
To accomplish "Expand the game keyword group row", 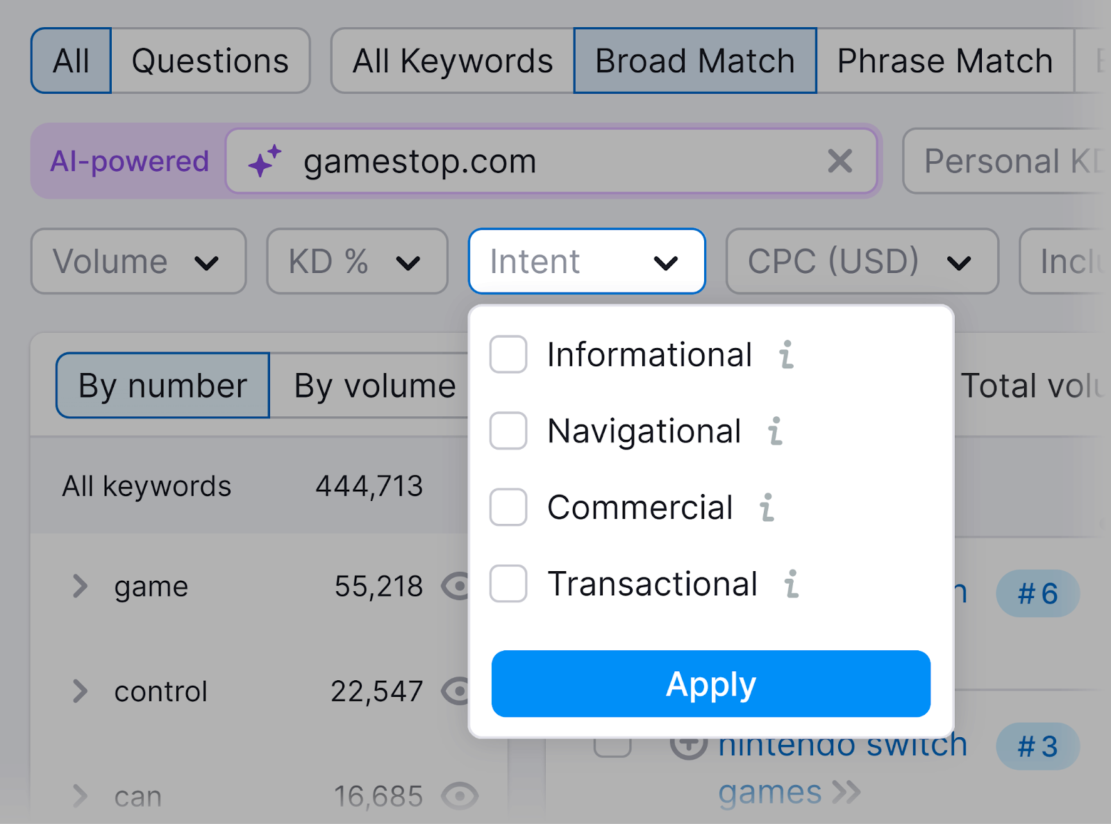I will (78, 586).
